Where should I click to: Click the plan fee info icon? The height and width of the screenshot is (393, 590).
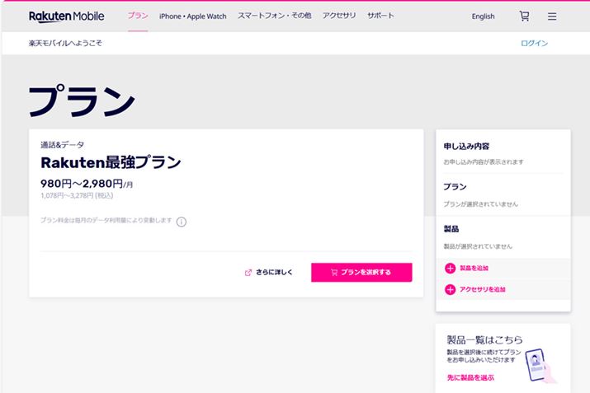pyautogui.click(x=182, y=221)
